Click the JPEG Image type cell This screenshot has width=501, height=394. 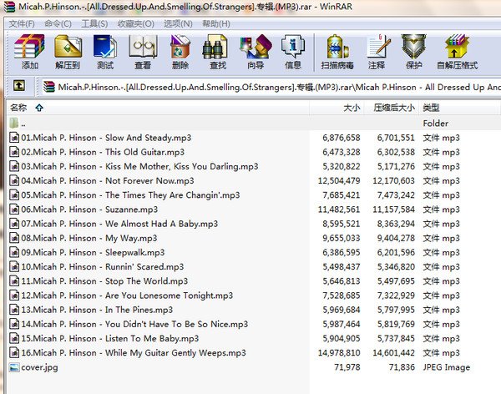(447, 367)
